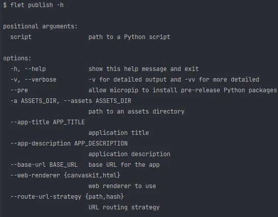This screenshot has height=217, width=278.
Task: Select the '--route-url-strategy {path,hash}' option
Action: (x=67, y=197)
